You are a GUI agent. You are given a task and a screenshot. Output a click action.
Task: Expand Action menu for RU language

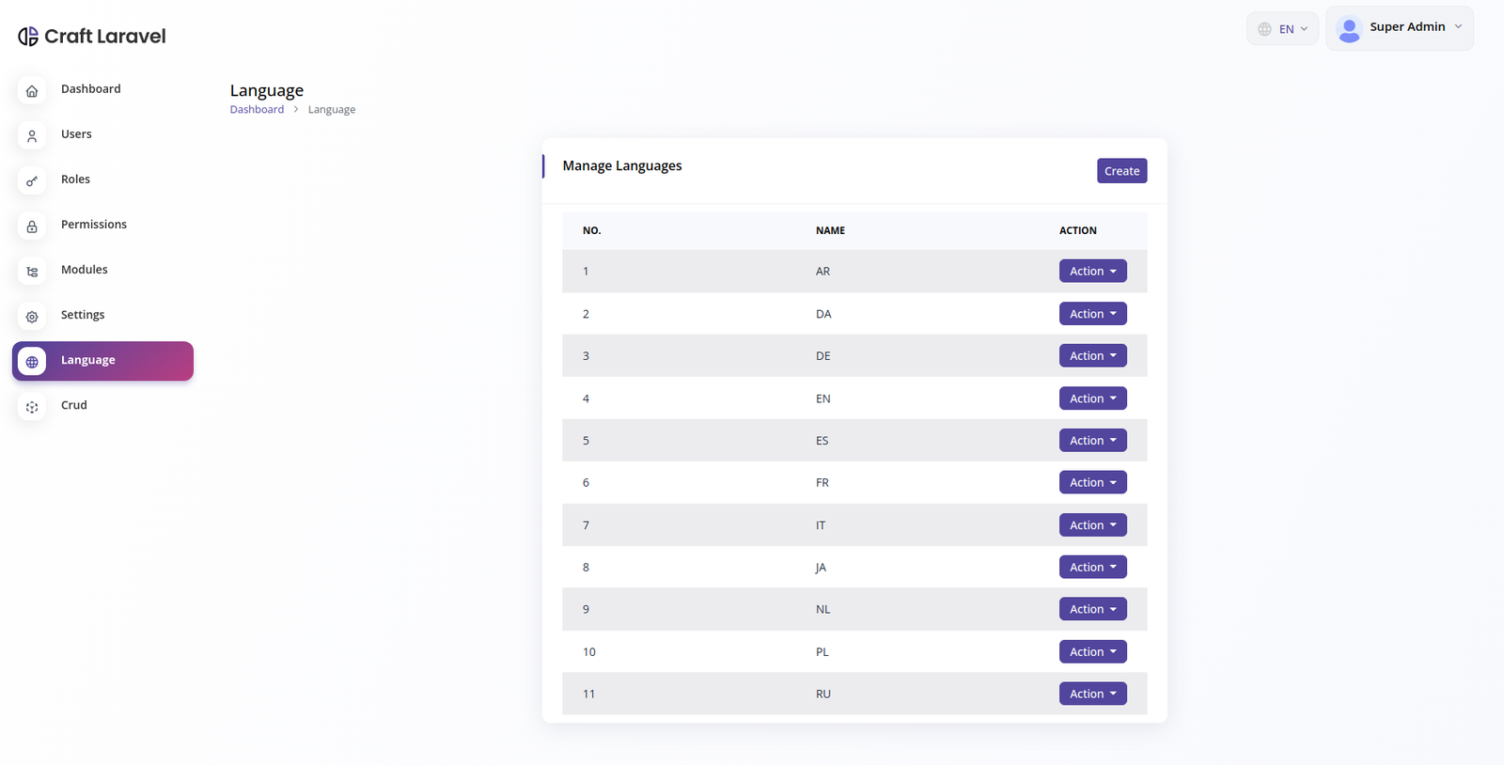click(1092, 695)
